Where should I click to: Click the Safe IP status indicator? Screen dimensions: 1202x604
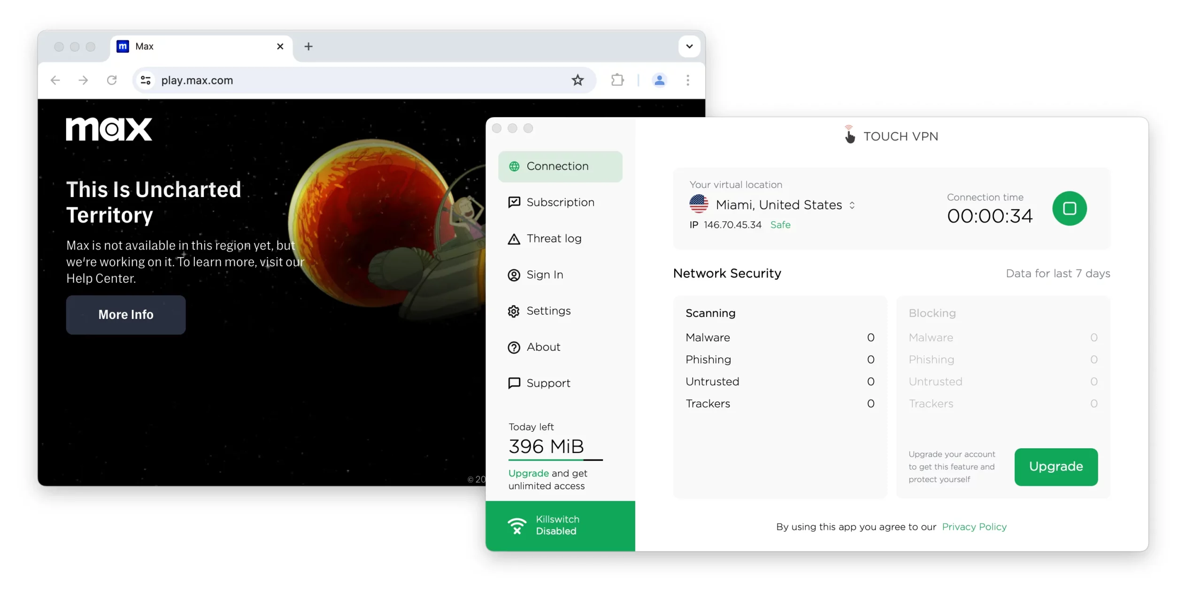click(780, 225)
